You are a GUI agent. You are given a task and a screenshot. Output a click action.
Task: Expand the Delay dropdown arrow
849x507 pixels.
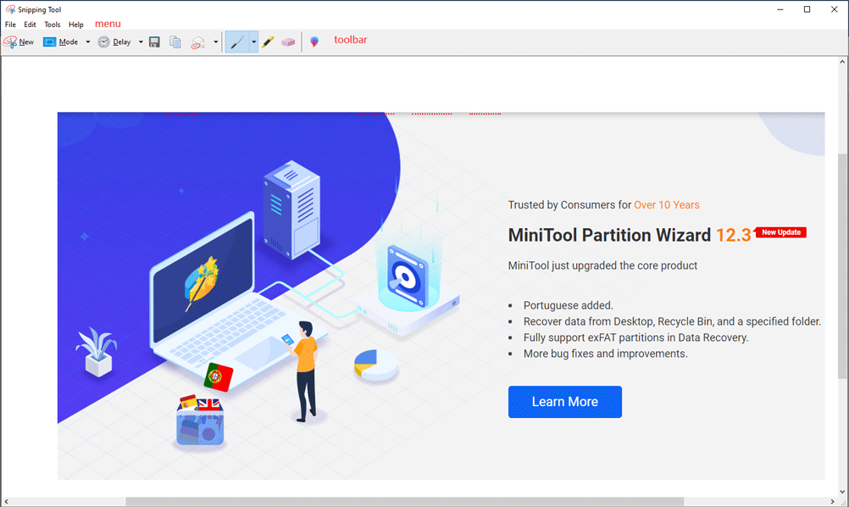point(141,42)
